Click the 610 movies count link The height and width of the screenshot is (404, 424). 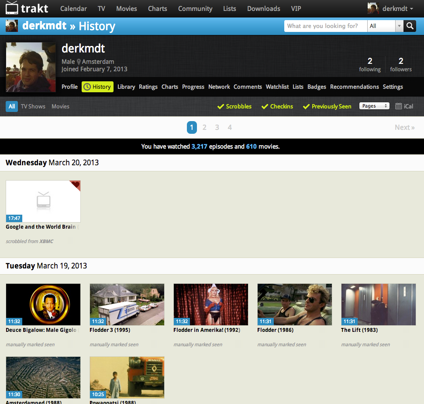click(251, 146)
